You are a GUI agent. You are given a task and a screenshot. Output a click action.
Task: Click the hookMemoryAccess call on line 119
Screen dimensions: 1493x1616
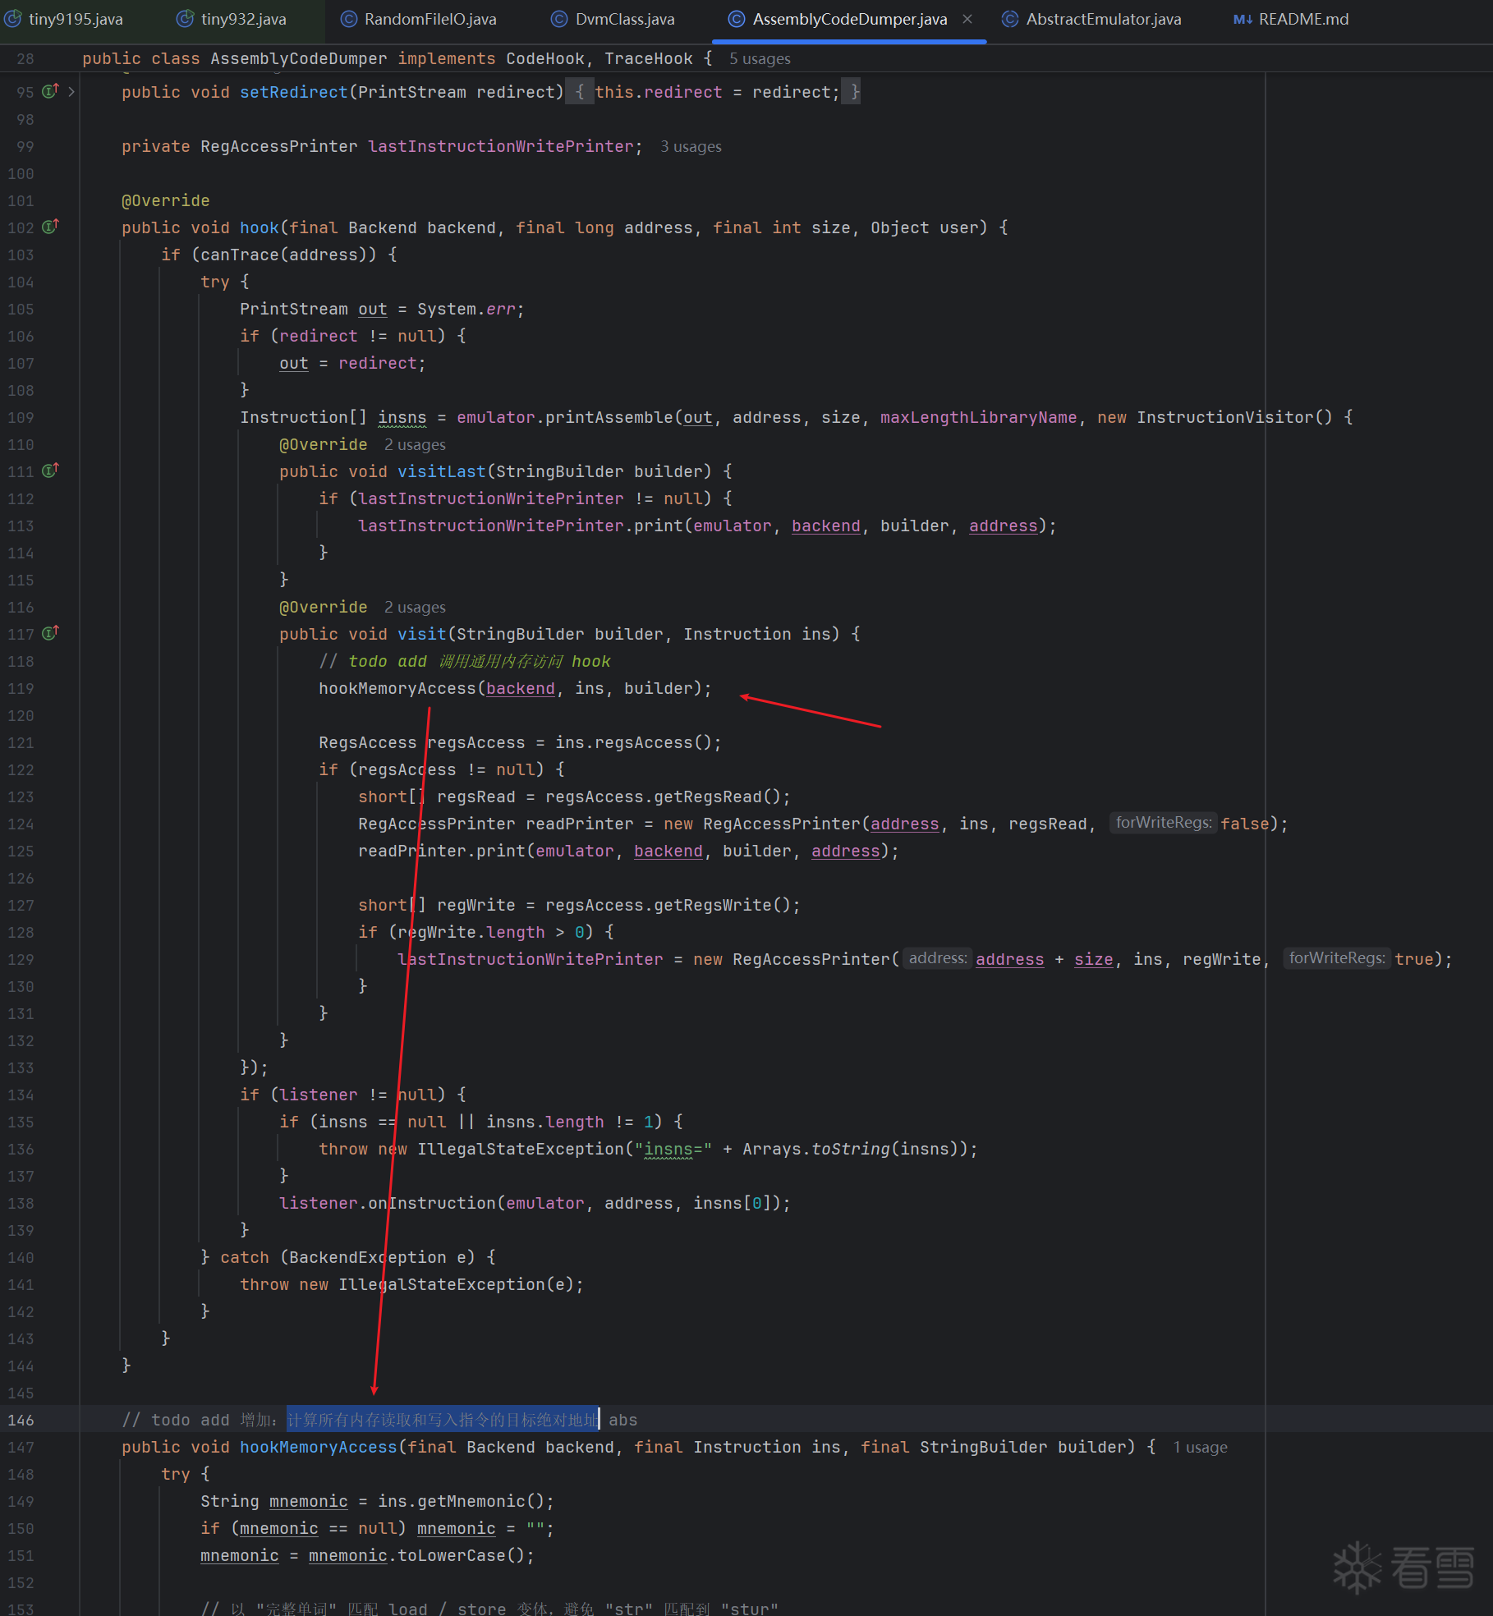(x=397, y=688)
